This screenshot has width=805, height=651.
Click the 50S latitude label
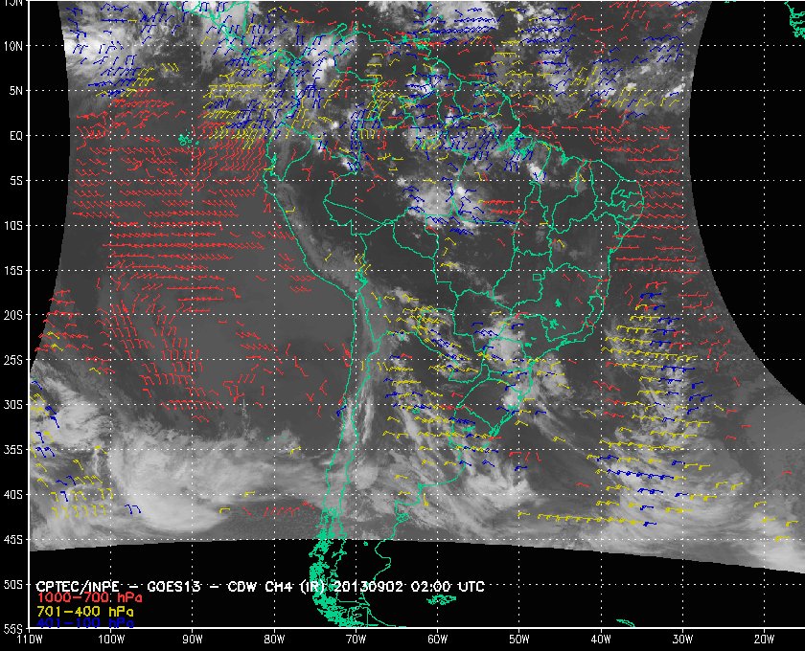coord(13,585)
